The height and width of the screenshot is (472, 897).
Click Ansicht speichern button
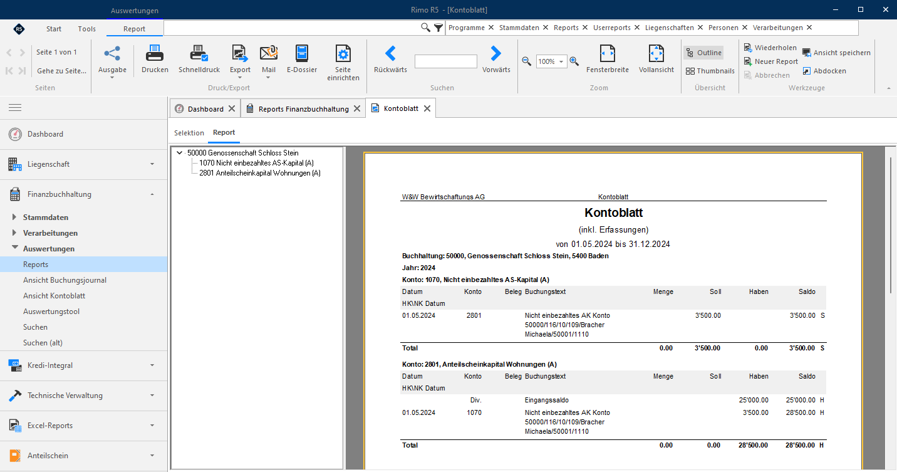(836, 53)
